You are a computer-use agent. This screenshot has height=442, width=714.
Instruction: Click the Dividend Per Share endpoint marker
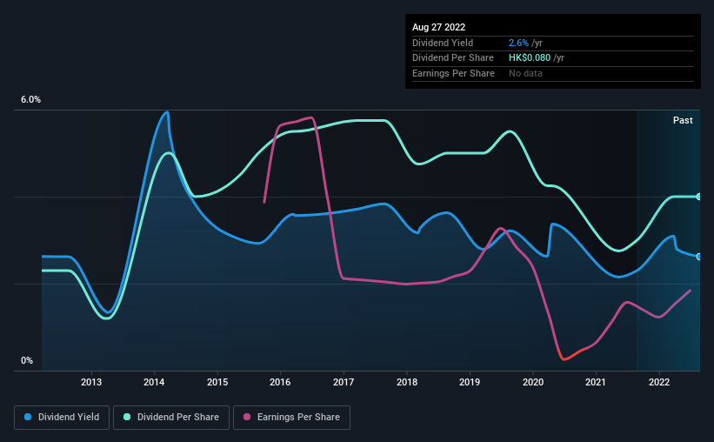pyautogui.click(x=698, y=197)
